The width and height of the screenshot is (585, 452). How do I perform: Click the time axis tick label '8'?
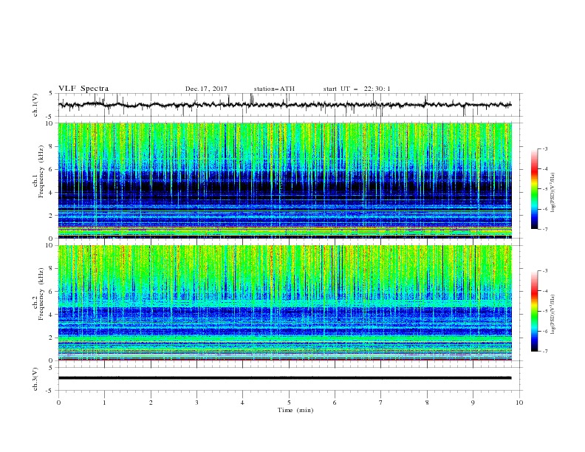[427, 403]
